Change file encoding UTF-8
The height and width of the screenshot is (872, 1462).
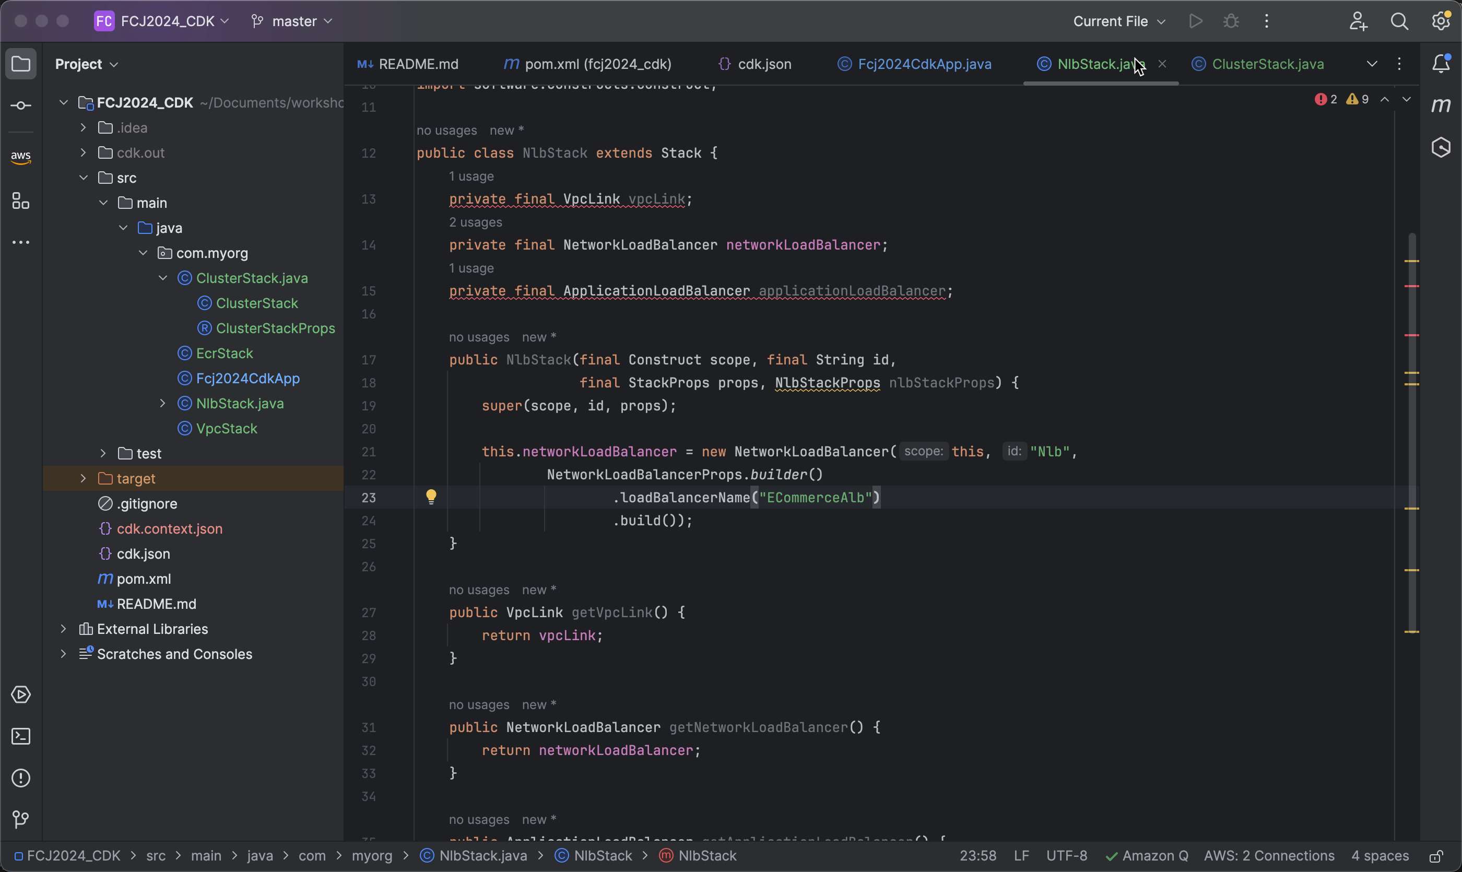point(1067,856)
